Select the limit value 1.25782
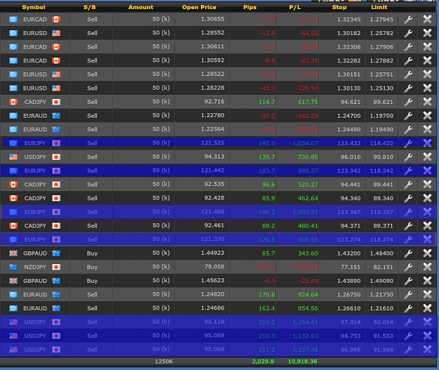This screenshot has height=370, width=439. pyautogui.click(x=381, y=33)
